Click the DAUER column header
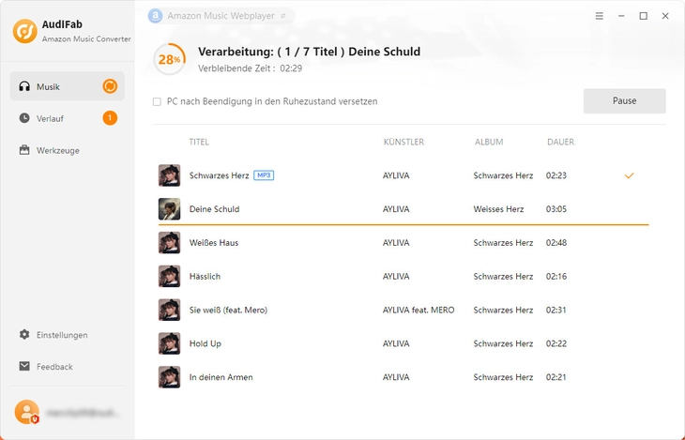 click(560, 142)
